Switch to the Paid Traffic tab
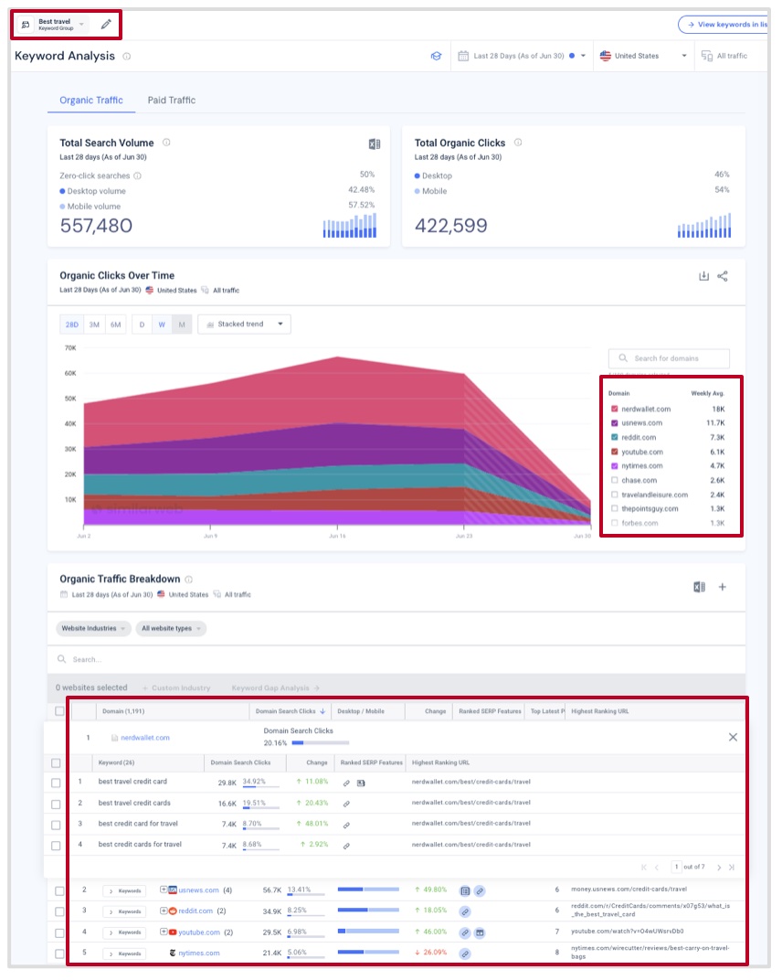Image resolution: width=782 pixels, height=980 pixels. (x=172, y=100)
